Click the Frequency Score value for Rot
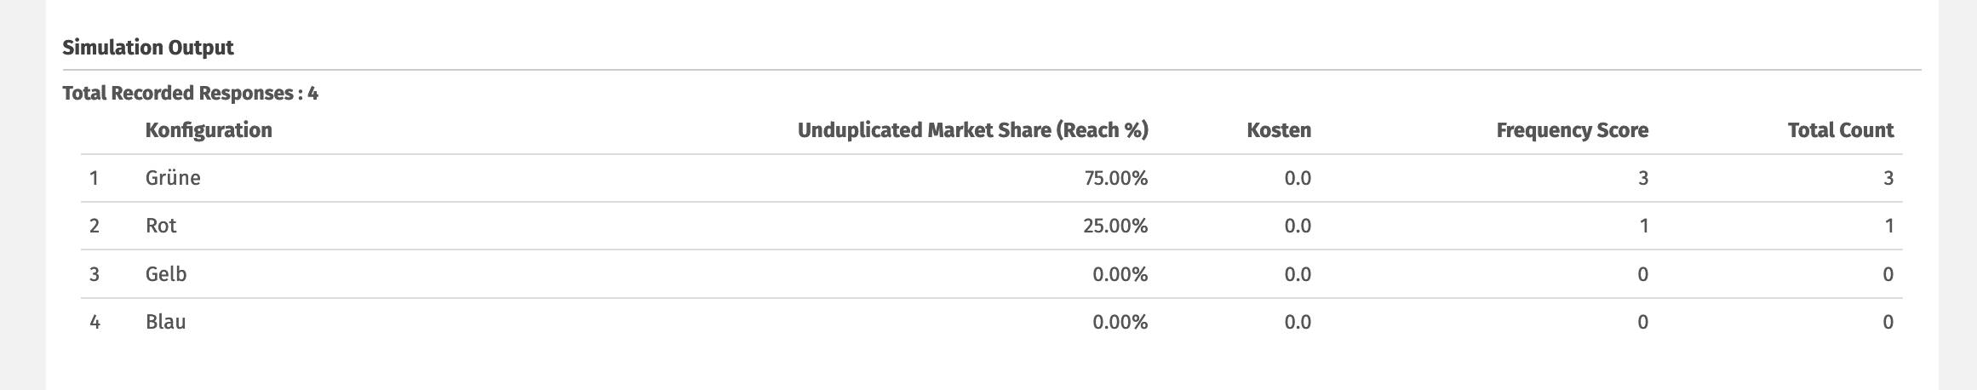The image size is (1977, 390). pos(1643,226)
